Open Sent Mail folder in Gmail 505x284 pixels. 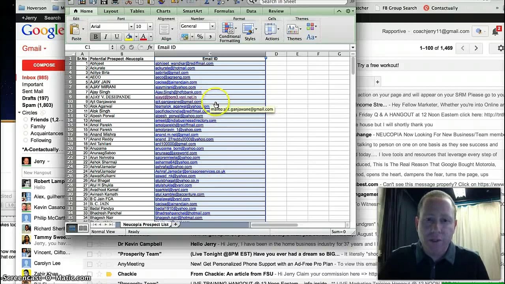pyautogui.click(x=33, y=91)
